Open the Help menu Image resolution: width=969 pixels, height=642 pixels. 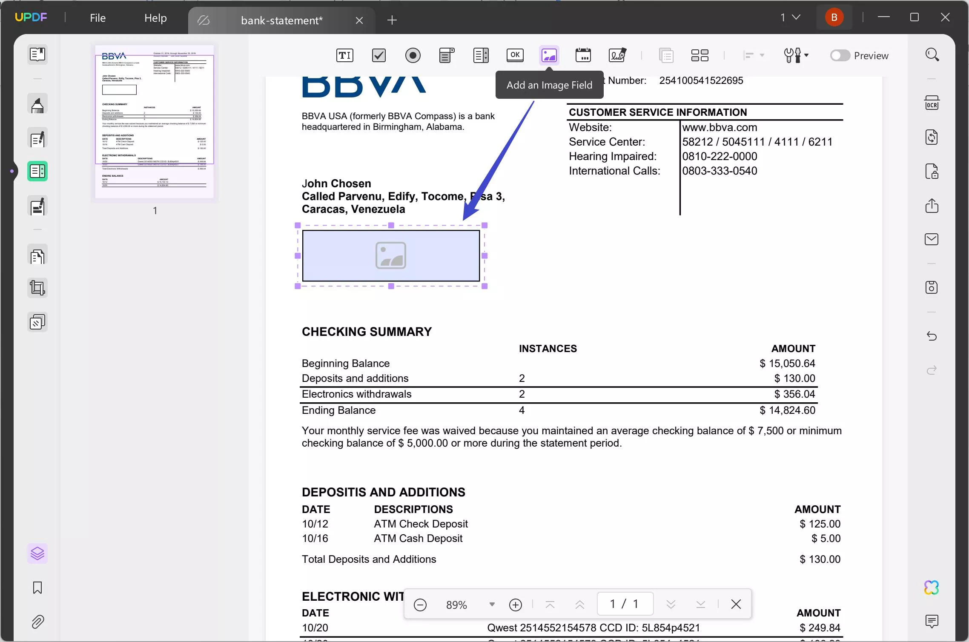(x=155, y=18)
